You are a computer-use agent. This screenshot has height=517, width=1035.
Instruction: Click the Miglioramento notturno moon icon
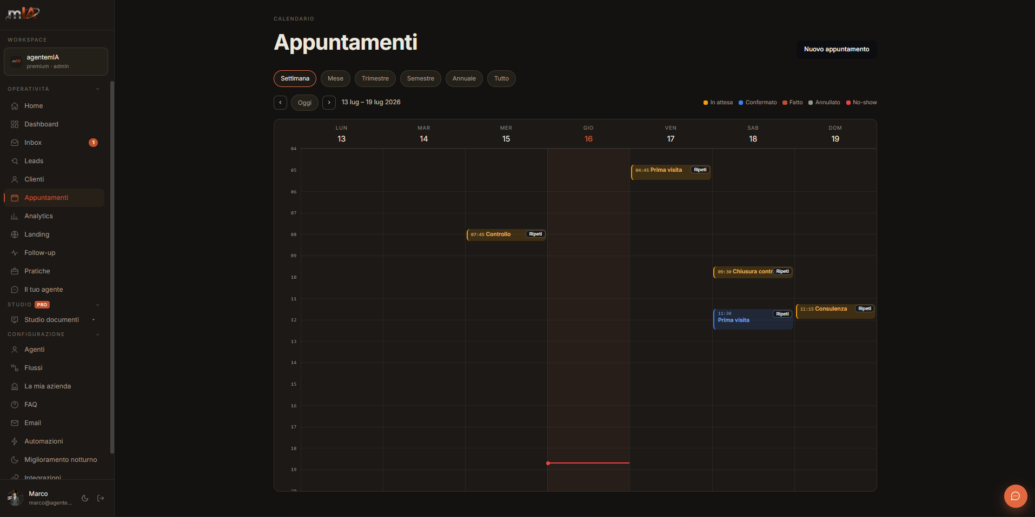coord(15,460)
